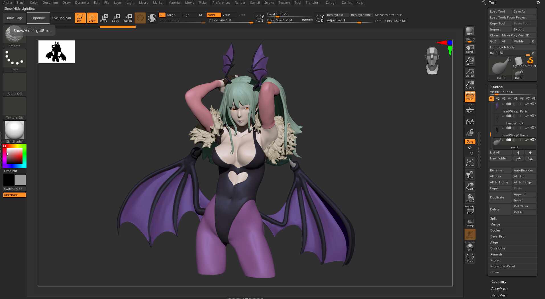Toggle the XYZ rotation mode button

[x=470, y=142]
